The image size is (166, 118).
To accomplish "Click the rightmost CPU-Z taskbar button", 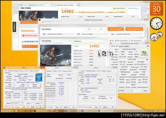I will (x=106, y=111).
